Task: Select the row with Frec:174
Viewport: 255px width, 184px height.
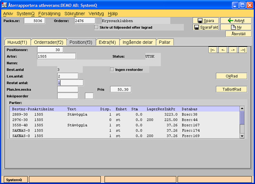Action: (125, 130)
